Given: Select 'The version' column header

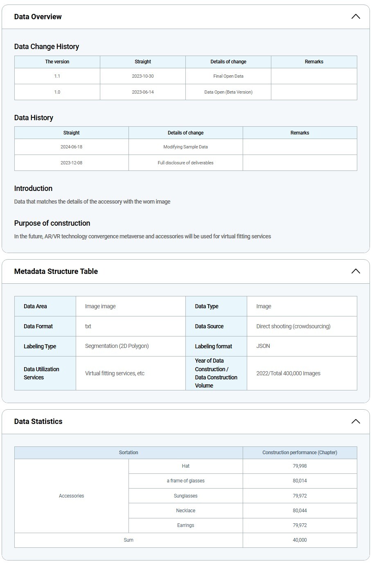Looking at the screenshot, I should click(x=57, y=62).
